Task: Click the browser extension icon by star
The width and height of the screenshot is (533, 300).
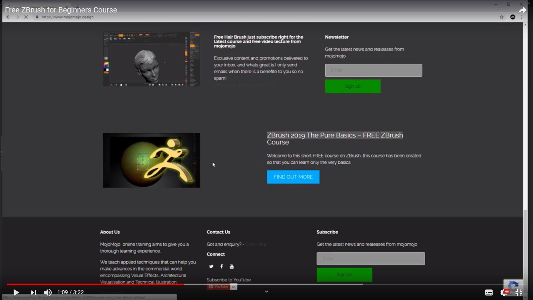Action: (513, 17)
